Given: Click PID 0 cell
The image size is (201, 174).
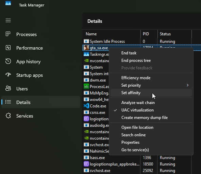Looking at the screenshot, I should pos(144,41).
